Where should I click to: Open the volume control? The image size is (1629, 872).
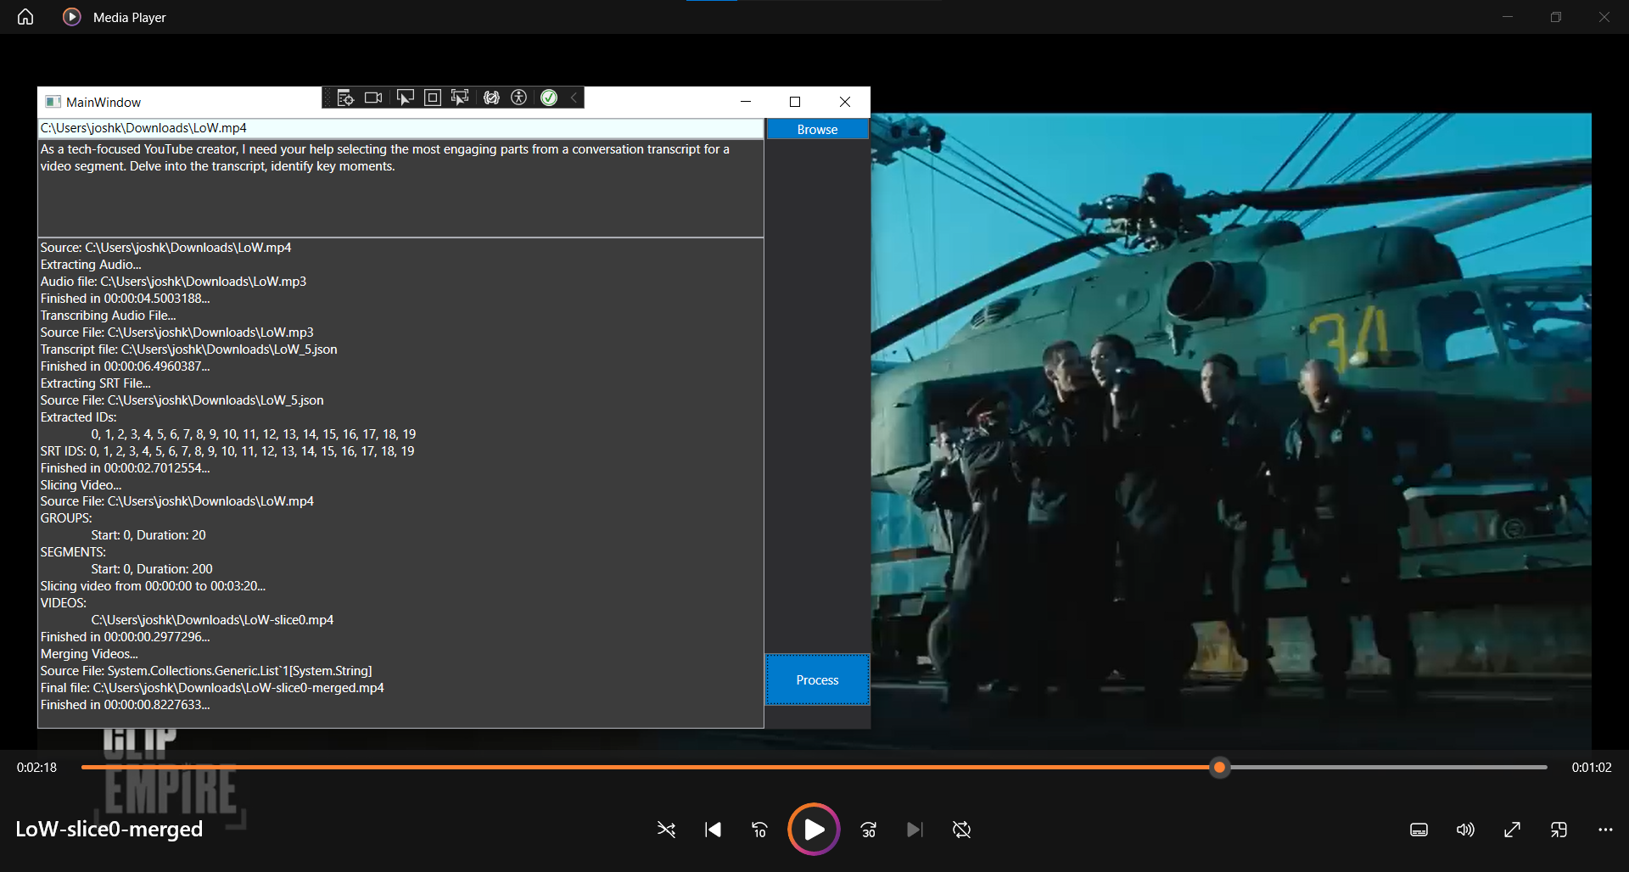[x=1465, y=830]
